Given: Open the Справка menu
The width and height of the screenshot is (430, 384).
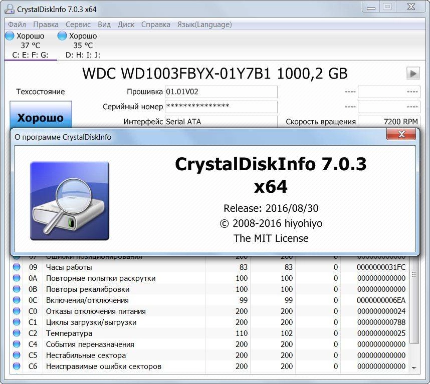Looking at the screenshot, I should [x=155, y=25].
